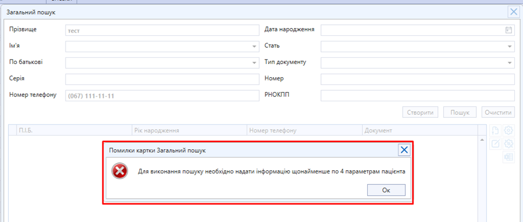Click the РНОКПП input field
The width and height of the screenshot is (523, 222).
(x=417, y=96)
